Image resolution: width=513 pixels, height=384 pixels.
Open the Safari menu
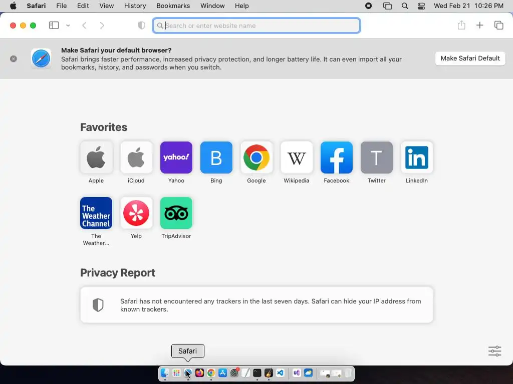click(x=36, y=6)
